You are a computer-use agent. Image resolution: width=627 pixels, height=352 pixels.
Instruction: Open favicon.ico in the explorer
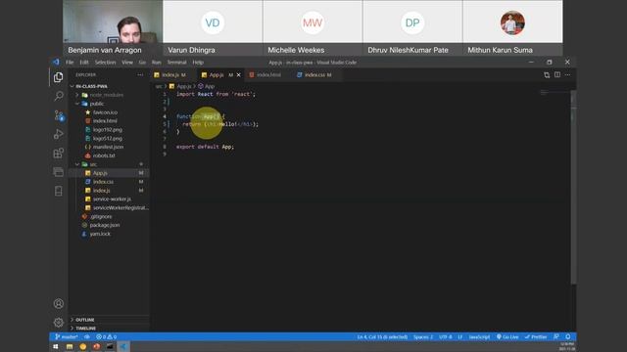[105, 112]
